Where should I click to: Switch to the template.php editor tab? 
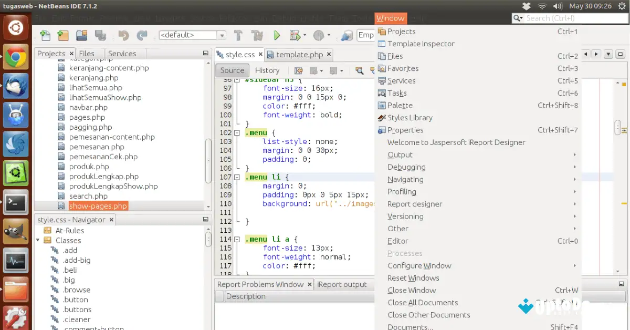point(298,54)
